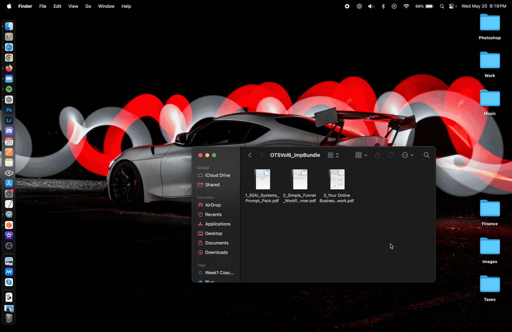Open the Edit menu
512x332 pixels.
[x=57, y=6]
